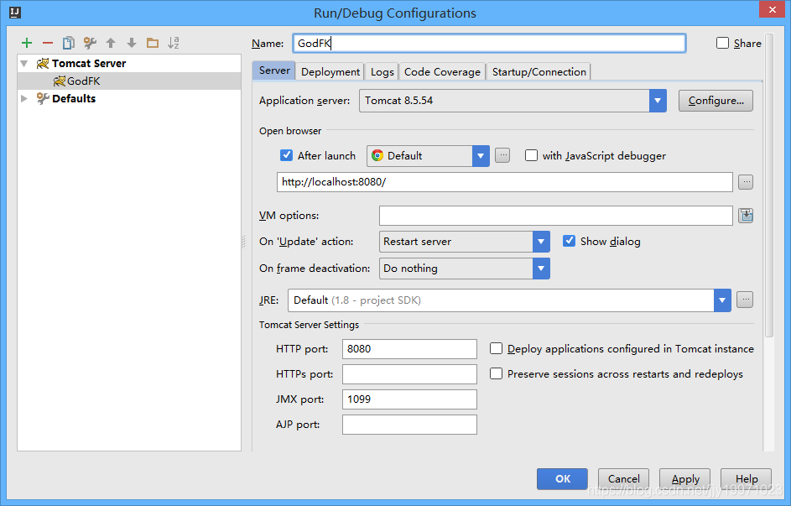Open On frame deactivation dropdown
Image resolution: width=791 pixels, height=506 pixels.
click(541, 269)
